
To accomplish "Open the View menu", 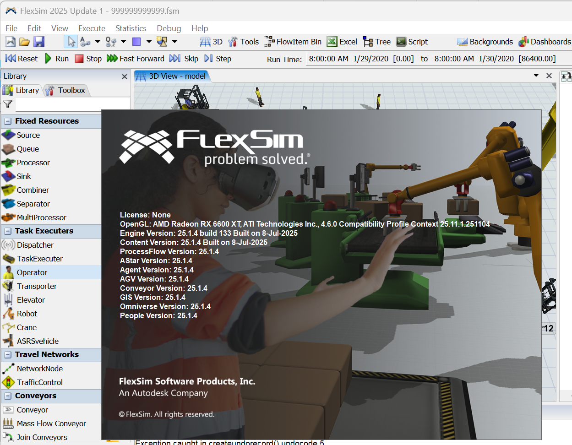I will click(60, 28).
